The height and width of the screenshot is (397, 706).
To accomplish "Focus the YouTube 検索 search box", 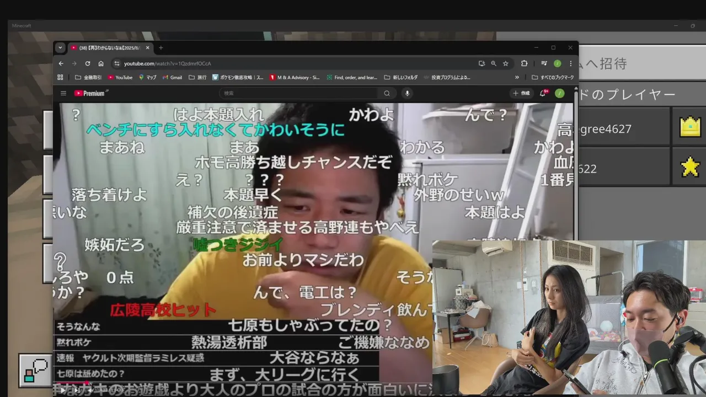I will pos(298,93).
